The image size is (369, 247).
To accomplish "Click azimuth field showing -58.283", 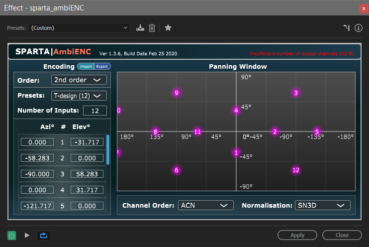I will 37,158.
